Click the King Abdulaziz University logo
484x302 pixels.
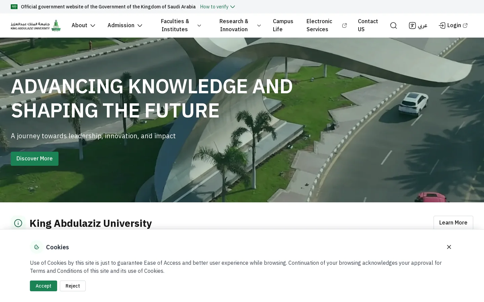tap(36, 26)
